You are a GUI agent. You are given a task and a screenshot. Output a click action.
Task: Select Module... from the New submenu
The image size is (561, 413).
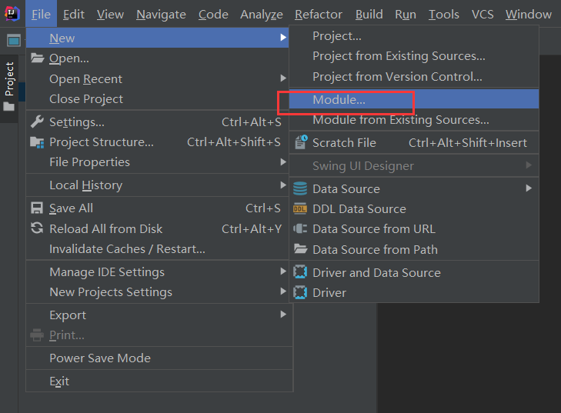339,100
